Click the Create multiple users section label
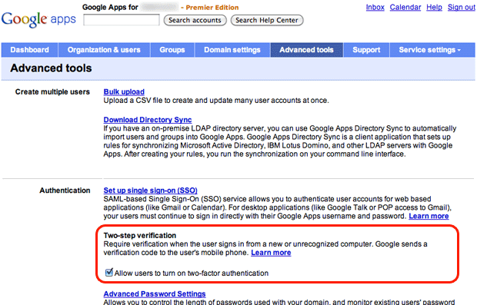Image resolution: width=477 pixels, height=305 pixels. (x=52, y=91)
